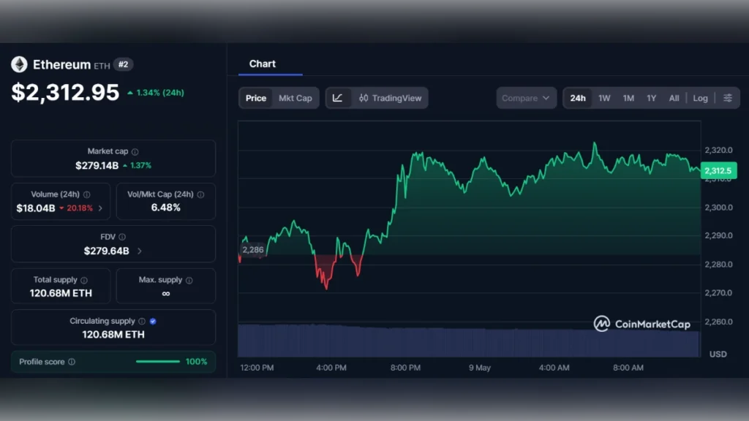This screenshot has width=749, height=421.
Task: Open the Vol/Mkt Cap (24h) info icon
Action: point(200,194)
